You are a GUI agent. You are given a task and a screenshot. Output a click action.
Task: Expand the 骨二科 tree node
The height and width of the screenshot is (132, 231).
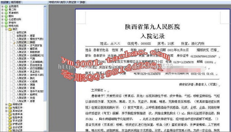pos(2,9)
